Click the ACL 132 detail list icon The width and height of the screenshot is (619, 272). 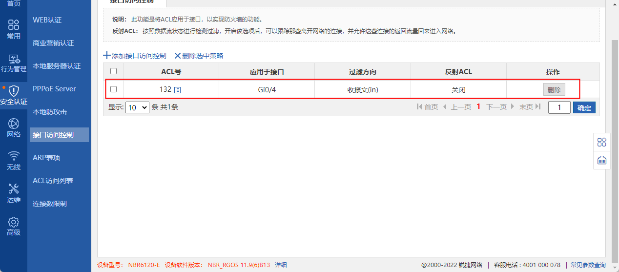(178, 90)
